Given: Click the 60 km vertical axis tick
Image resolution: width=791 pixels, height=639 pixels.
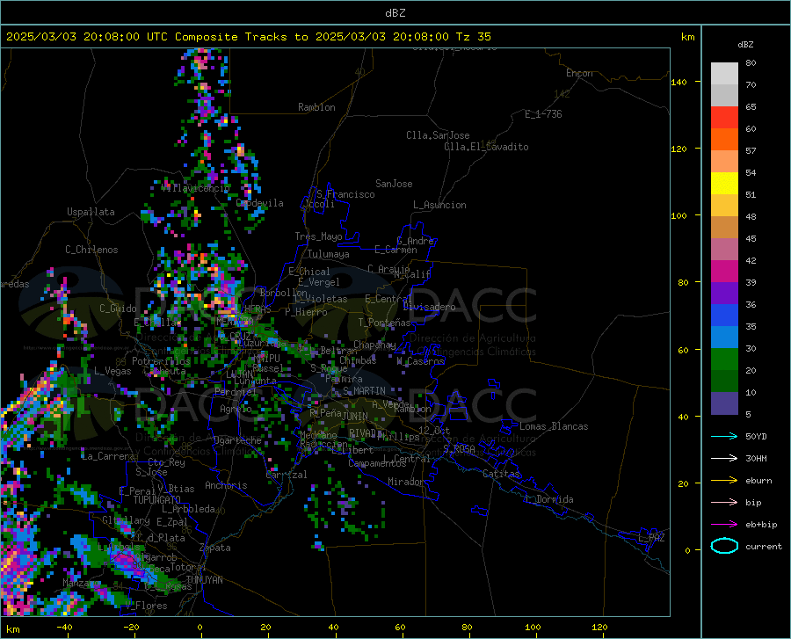Looking at the screenshot, I should [x=683, y=350].
